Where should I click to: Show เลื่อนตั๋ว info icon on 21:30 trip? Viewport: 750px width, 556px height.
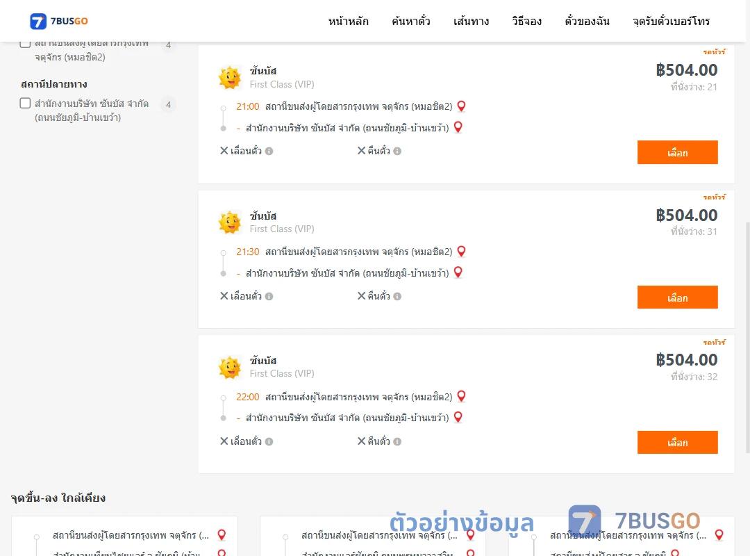(x=269, y=297)
